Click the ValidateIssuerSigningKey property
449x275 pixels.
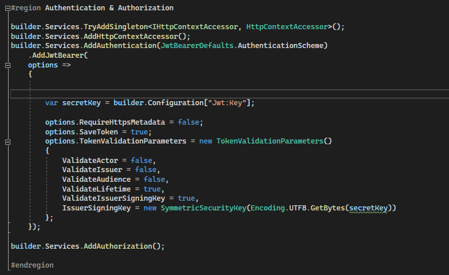[x=113, y=198]
